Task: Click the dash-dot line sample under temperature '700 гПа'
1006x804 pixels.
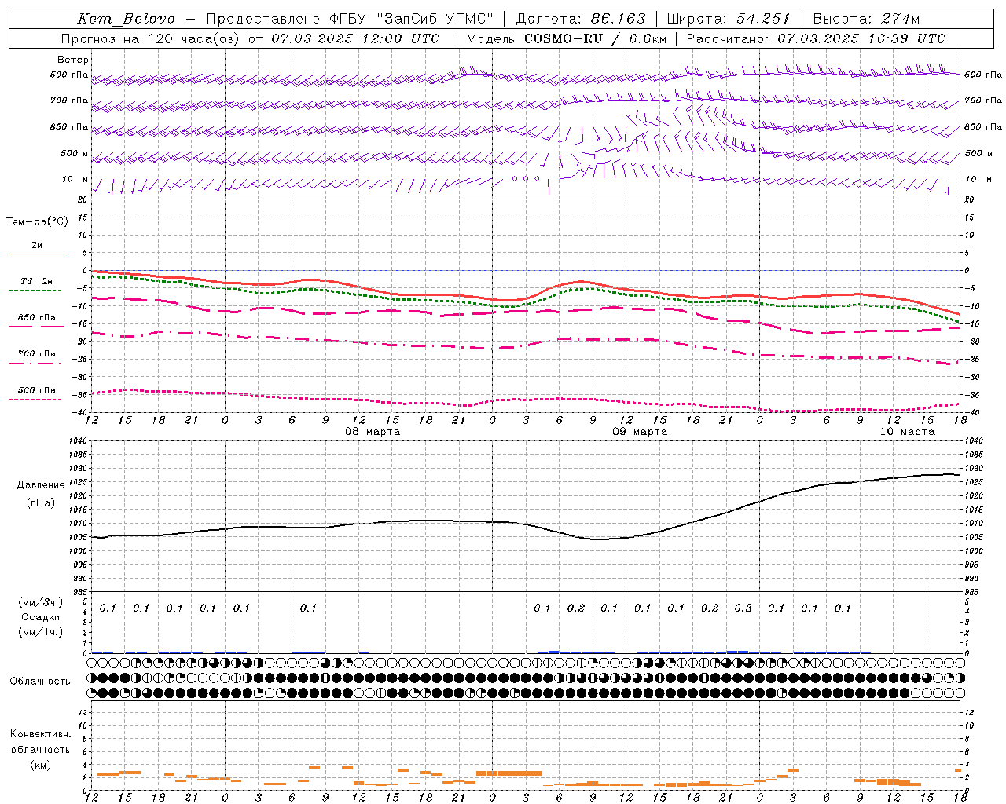Action: (x=35, y=363)
